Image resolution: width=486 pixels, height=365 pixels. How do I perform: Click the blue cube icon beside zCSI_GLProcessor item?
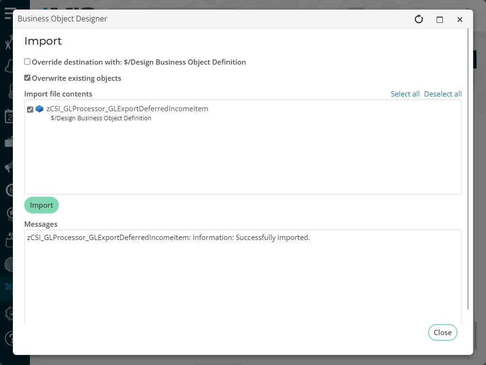click(39, 109)
